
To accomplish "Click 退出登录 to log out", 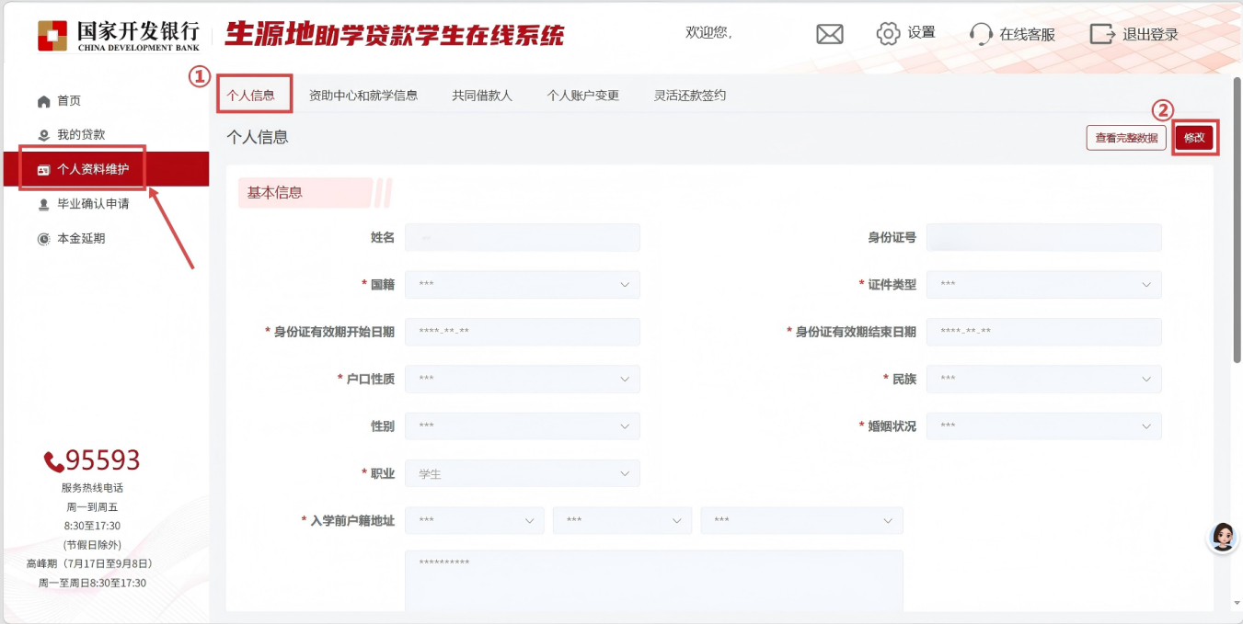I will pos(1150,35).
